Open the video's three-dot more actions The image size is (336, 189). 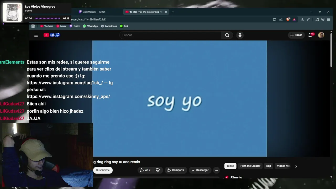coord(216,170)
